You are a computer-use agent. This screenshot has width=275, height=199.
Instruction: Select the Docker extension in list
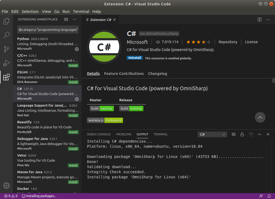[47, 190]
